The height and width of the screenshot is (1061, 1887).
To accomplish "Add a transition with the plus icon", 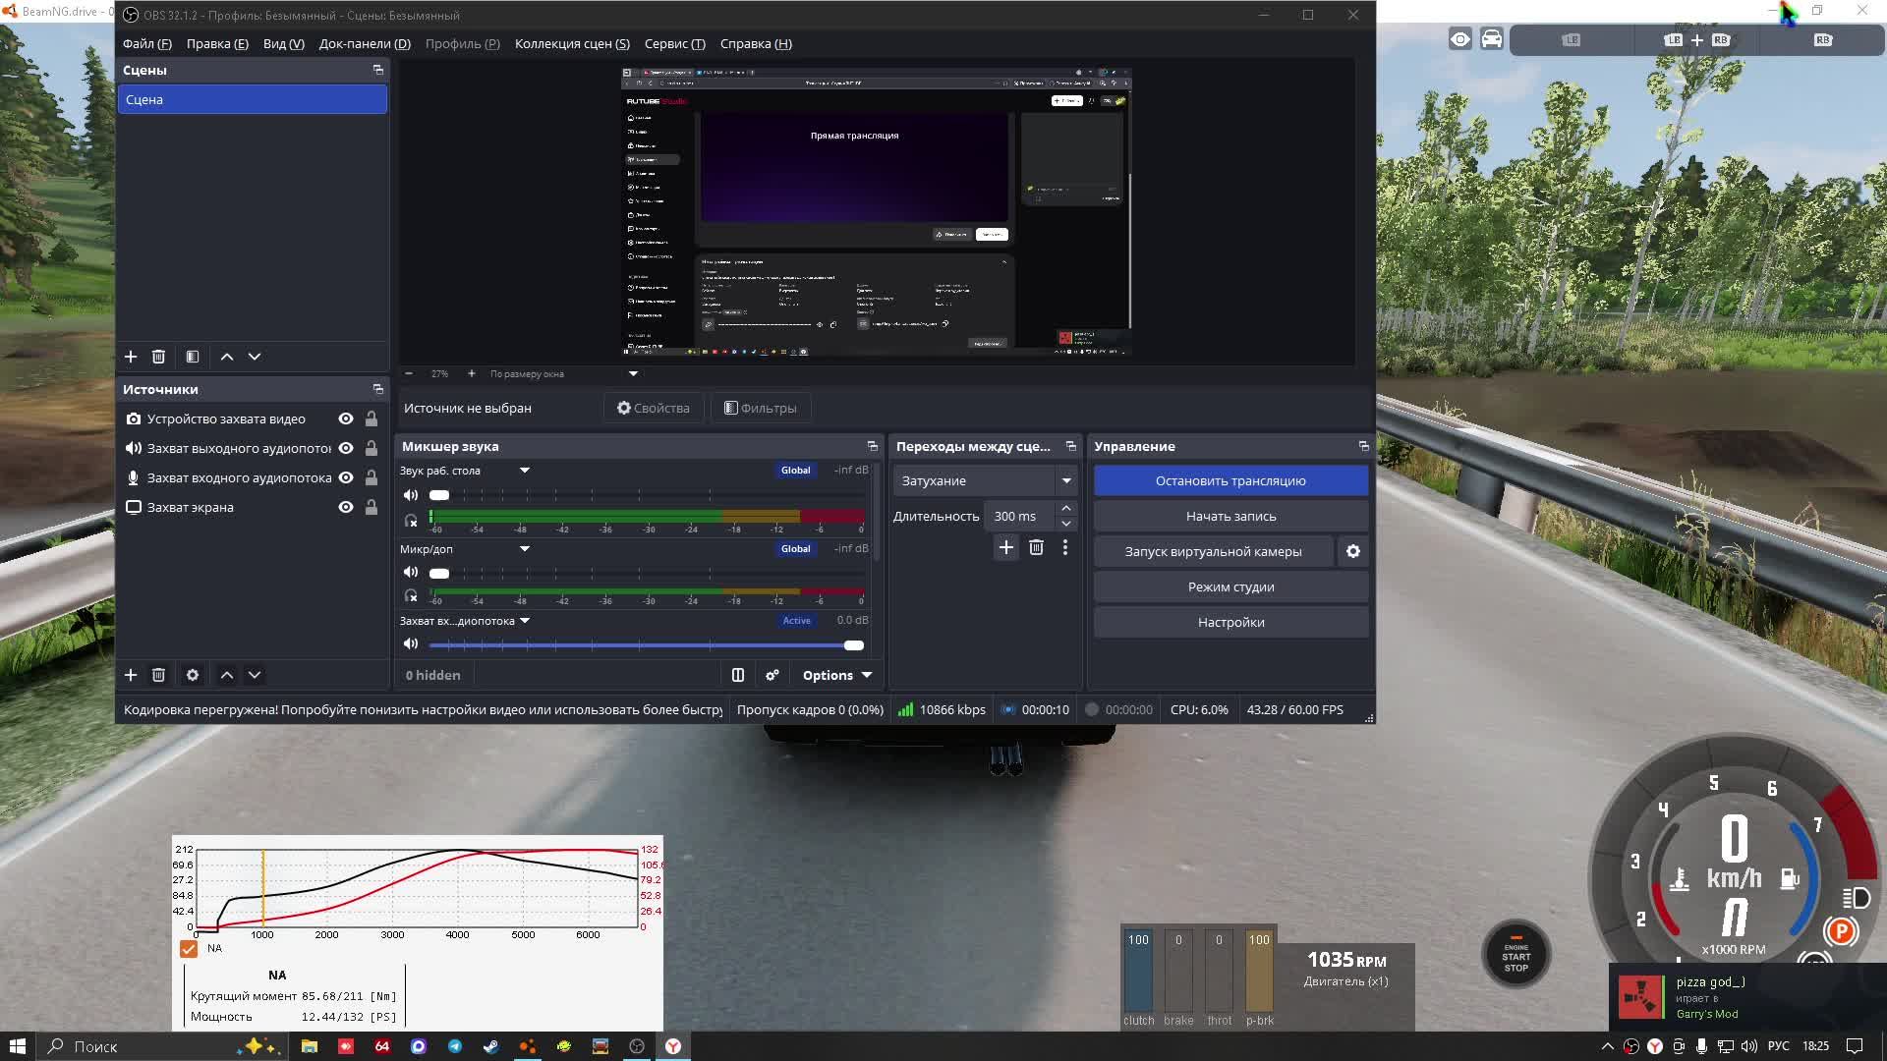I will [x=1006, y=547].
